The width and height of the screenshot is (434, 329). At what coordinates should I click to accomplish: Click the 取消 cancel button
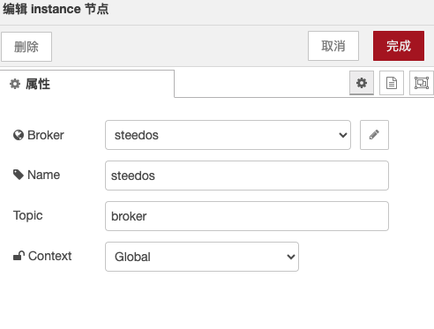pyautogui.click(x=333, y=46)
